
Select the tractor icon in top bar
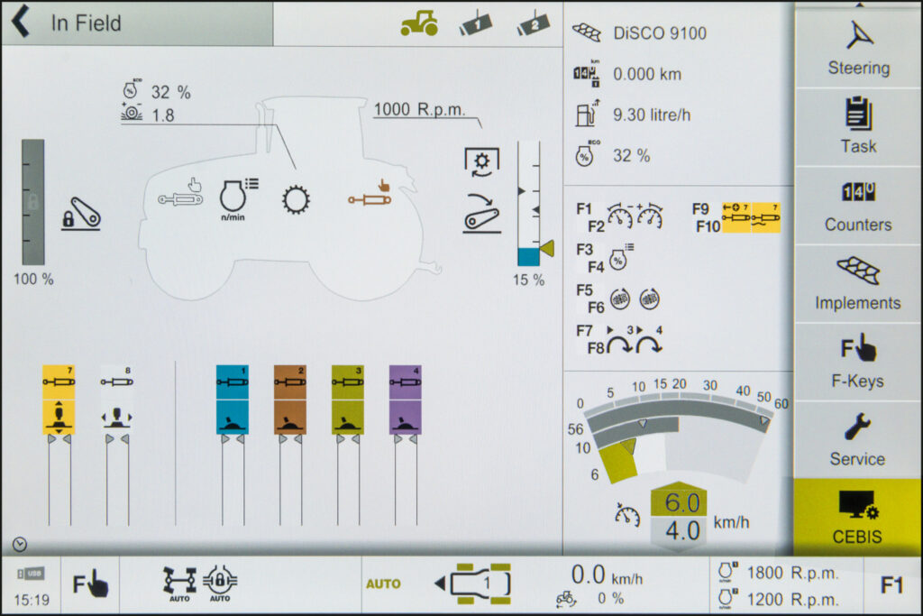(419, 24)
